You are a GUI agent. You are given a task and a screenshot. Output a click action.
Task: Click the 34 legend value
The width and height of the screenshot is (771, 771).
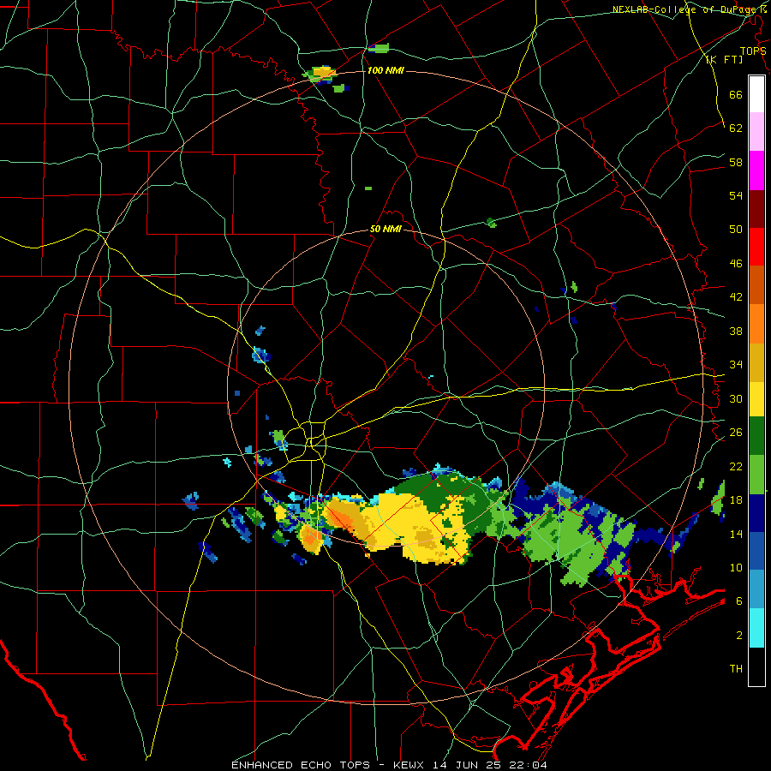coord(736,365)
